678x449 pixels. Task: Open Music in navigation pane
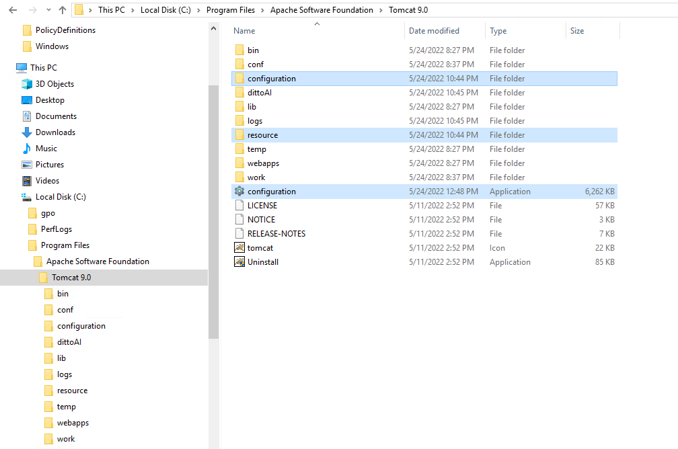click(x=46, y=149)
